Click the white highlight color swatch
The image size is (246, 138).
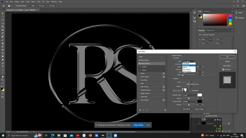click(199, 95)
